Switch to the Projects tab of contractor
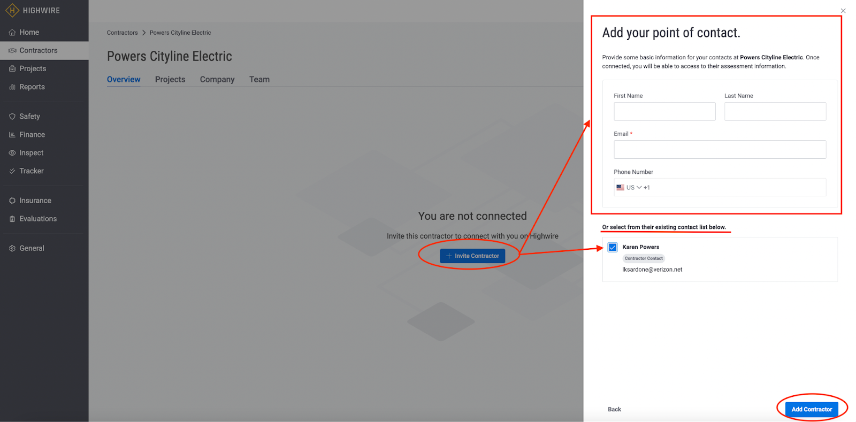This screenshot has width=856, height=422. (x=170, y=79)
